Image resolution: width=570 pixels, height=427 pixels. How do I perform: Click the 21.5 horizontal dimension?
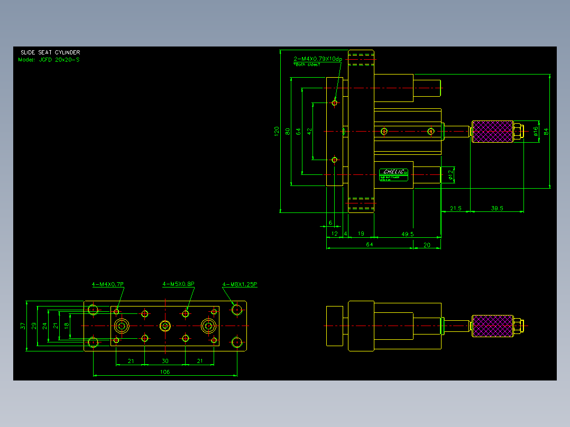coord(455,208)
